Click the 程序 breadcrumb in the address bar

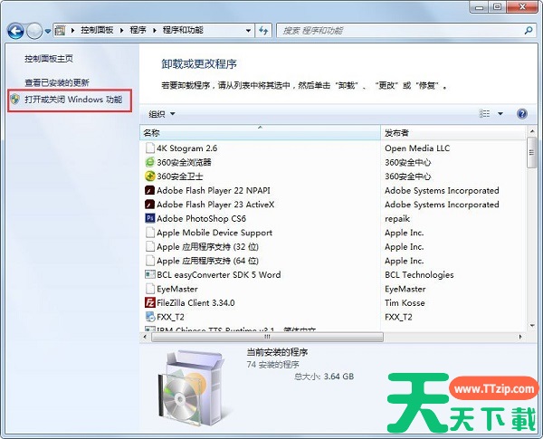tap(137, 31)
